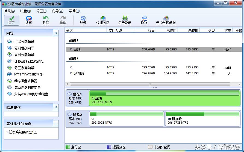Click the 提交 (Apply) toolbar icon
Viewport: 244px width, 152px height.
pyautogui.click(x=11, y=20)
